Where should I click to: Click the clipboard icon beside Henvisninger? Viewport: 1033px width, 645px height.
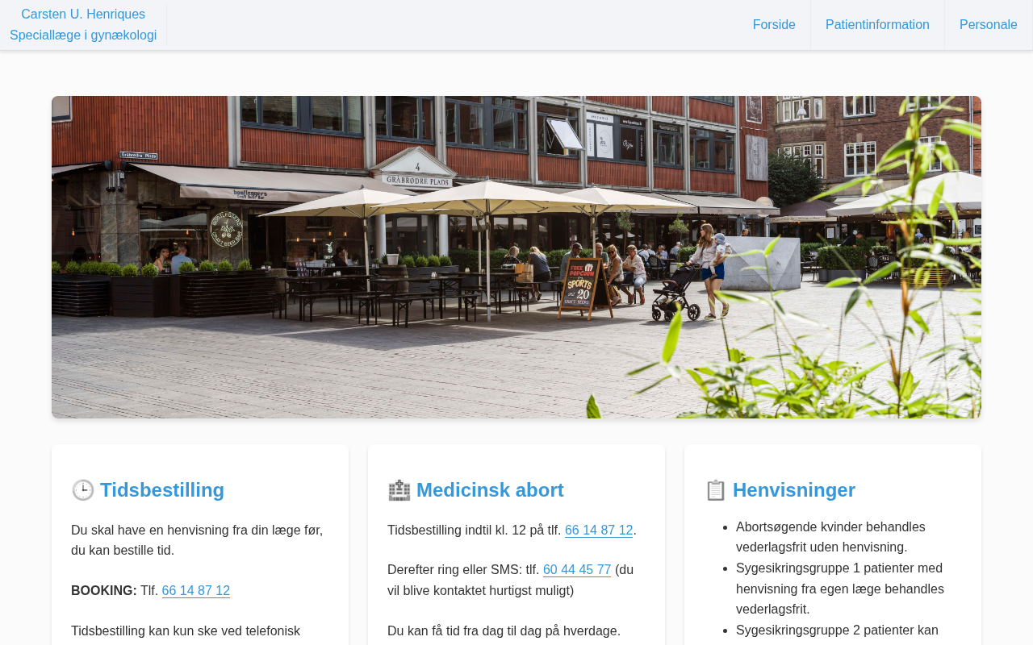pos(715,490)
